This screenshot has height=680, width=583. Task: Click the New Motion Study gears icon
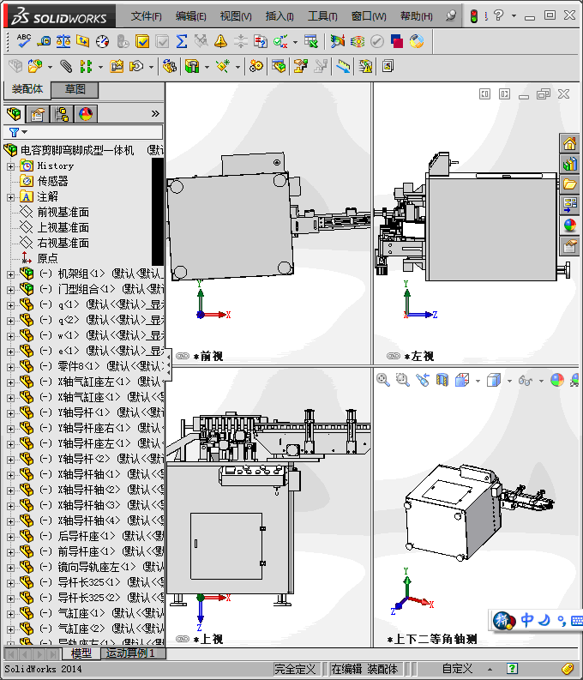pos(255,66)
